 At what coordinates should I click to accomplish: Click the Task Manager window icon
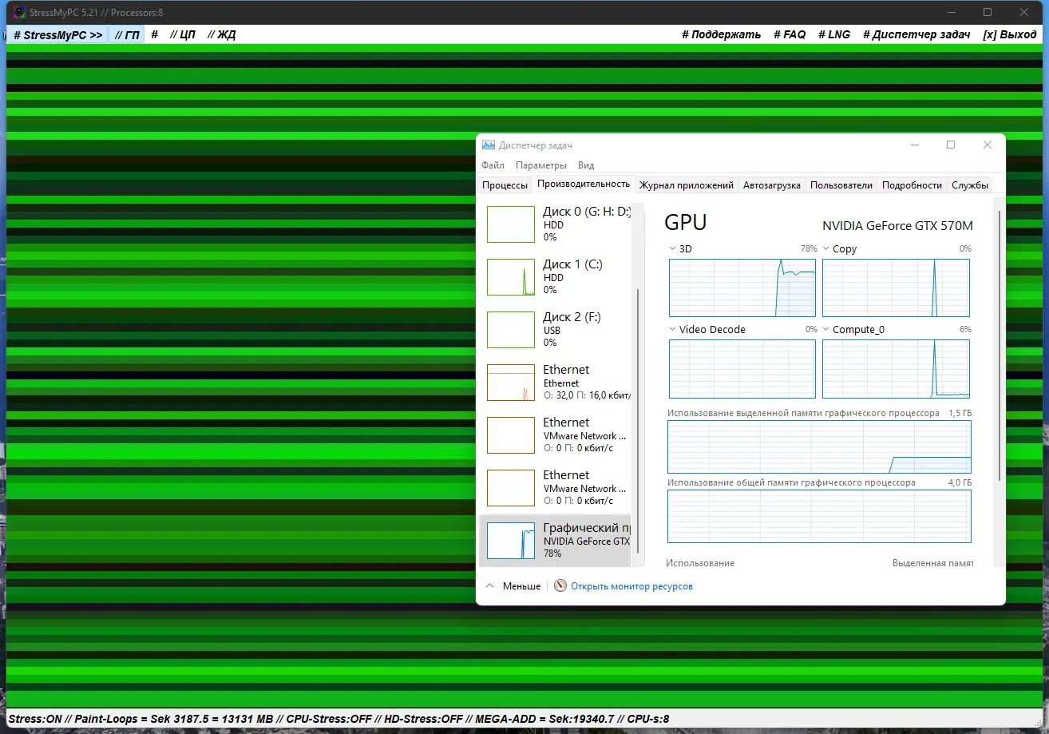click(x=489, y=145)
